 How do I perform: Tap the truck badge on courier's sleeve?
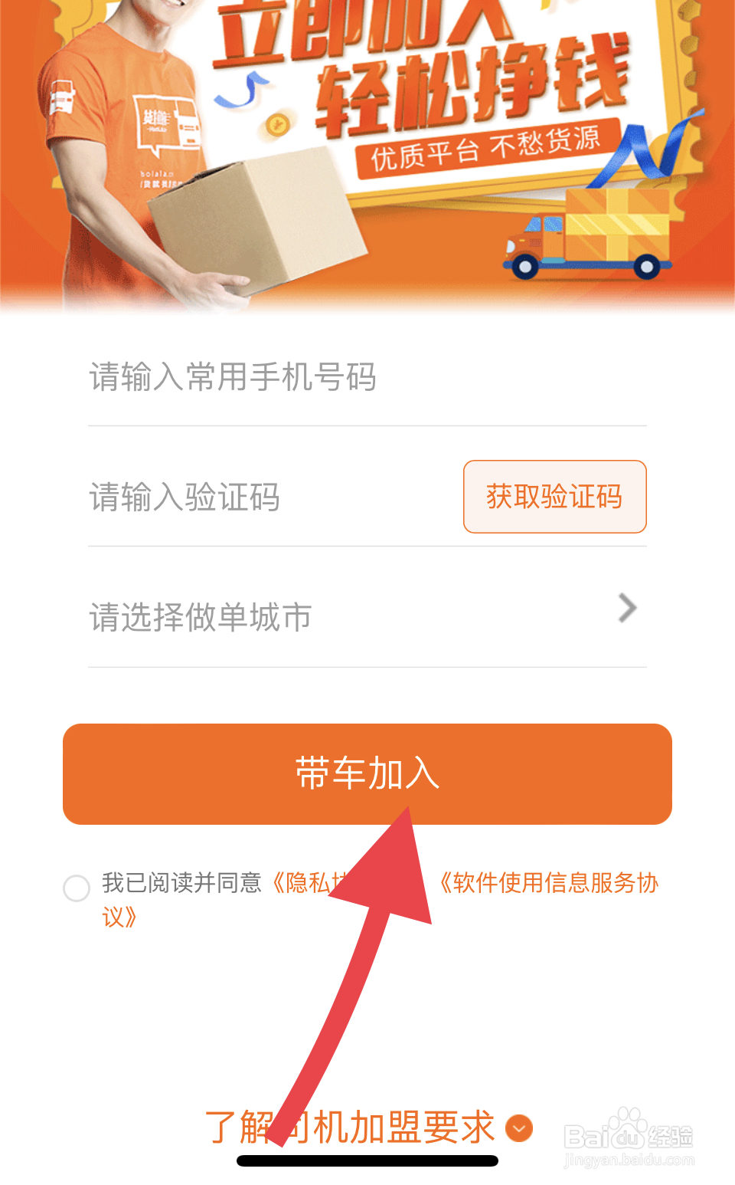61,97
